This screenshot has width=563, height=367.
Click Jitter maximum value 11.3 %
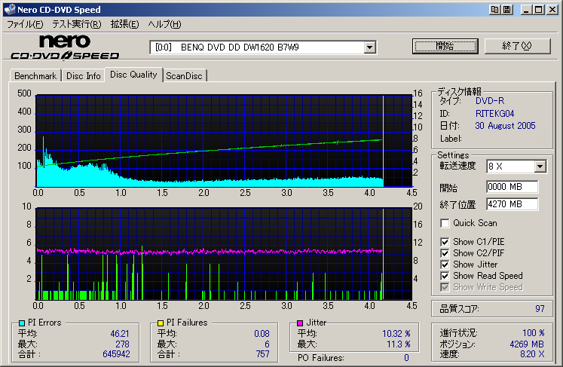point(399,344)
